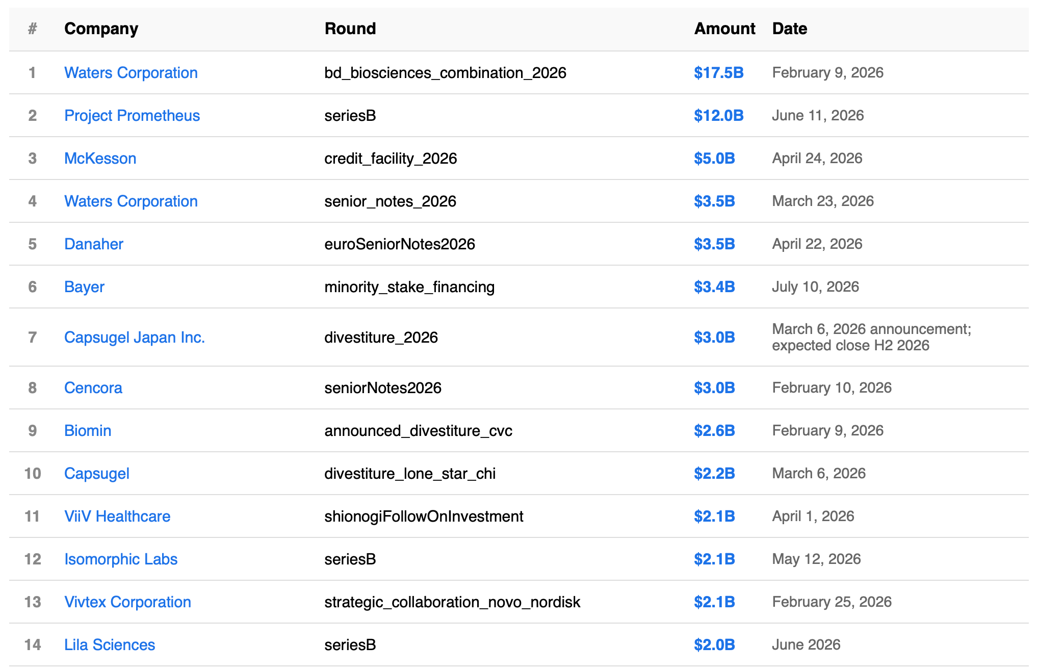The width and height of the screenshot is (1038, 670).
Task: Select the March 23, 2026 date
Action: coord(823,201)
